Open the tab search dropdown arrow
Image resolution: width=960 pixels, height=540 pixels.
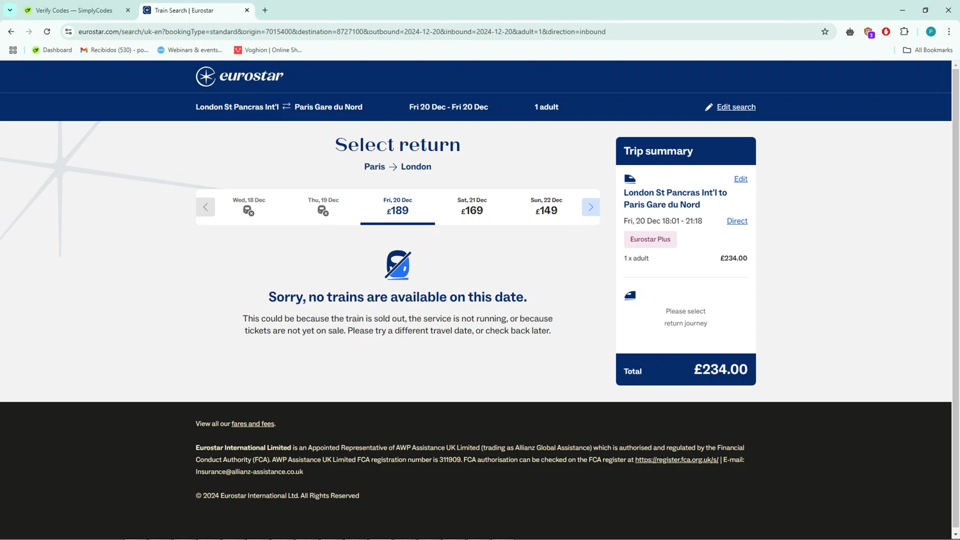point(10,10)
